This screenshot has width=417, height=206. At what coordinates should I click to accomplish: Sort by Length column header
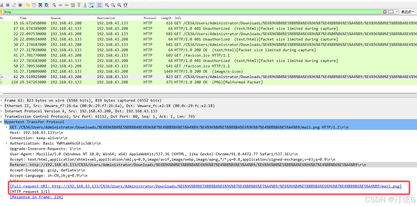166,18
